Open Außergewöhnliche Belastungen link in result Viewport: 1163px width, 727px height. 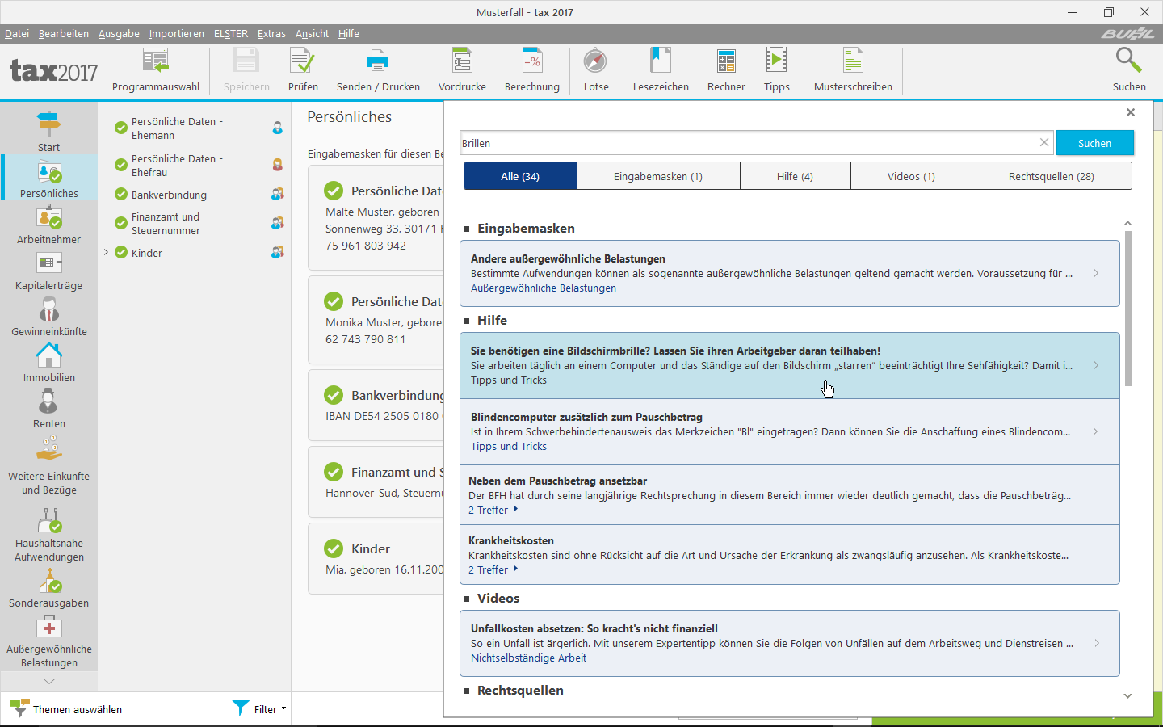544,288
